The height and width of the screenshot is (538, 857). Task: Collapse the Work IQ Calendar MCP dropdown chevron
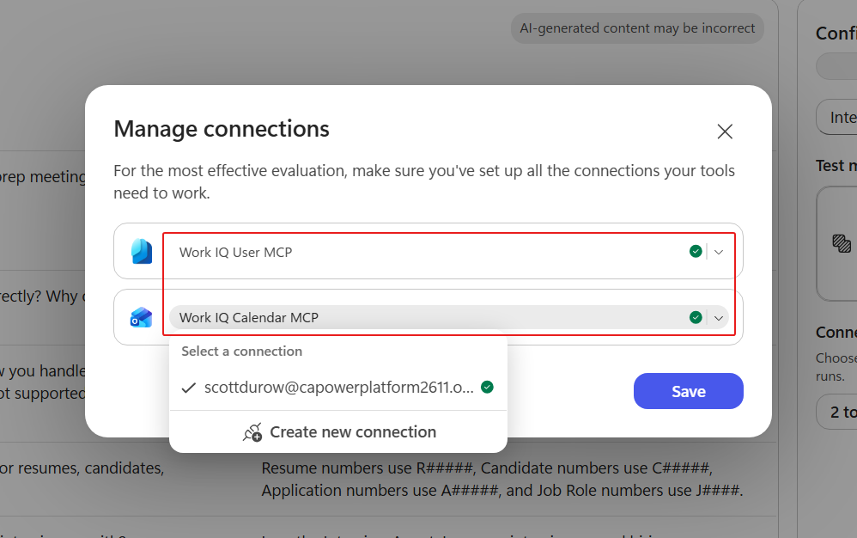(x=719, y=318)
